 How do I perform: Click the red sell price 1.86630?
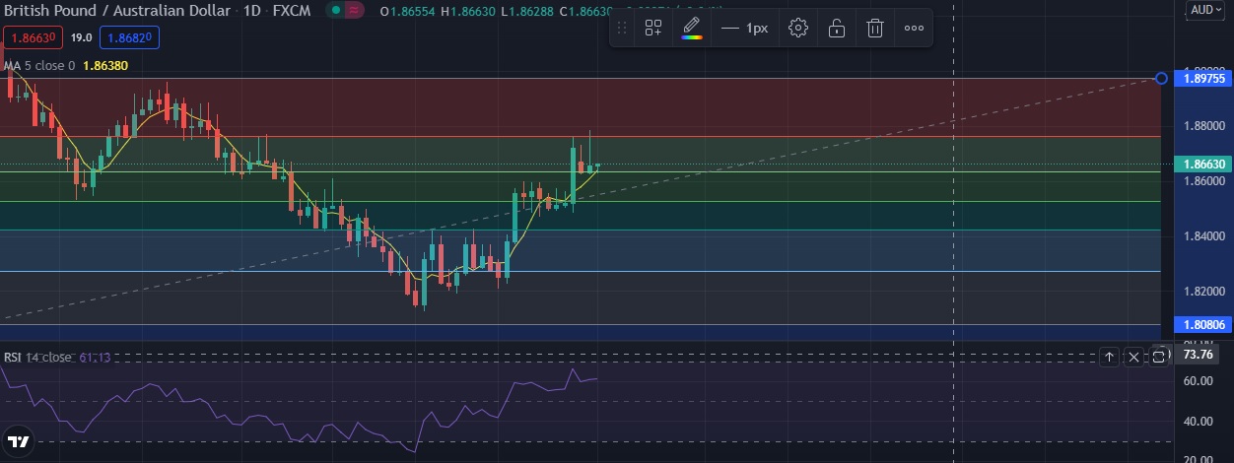pyautogui.click(x=33, y=38)
